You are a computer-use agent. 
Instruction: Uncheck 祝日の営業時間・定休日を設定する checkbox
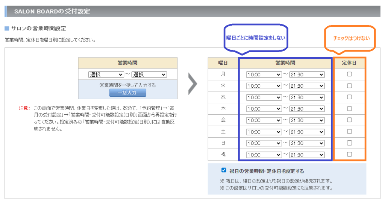(224, 170)
